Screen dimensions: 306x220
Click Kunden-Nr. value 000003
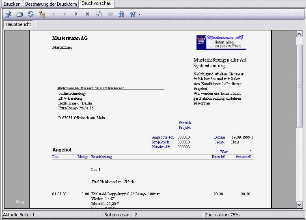coord(183,147)
